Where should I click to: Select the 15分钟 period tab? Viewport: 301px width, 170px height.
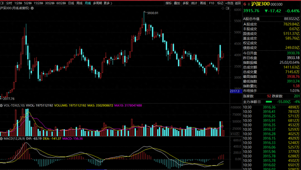[x=38, y=3]
